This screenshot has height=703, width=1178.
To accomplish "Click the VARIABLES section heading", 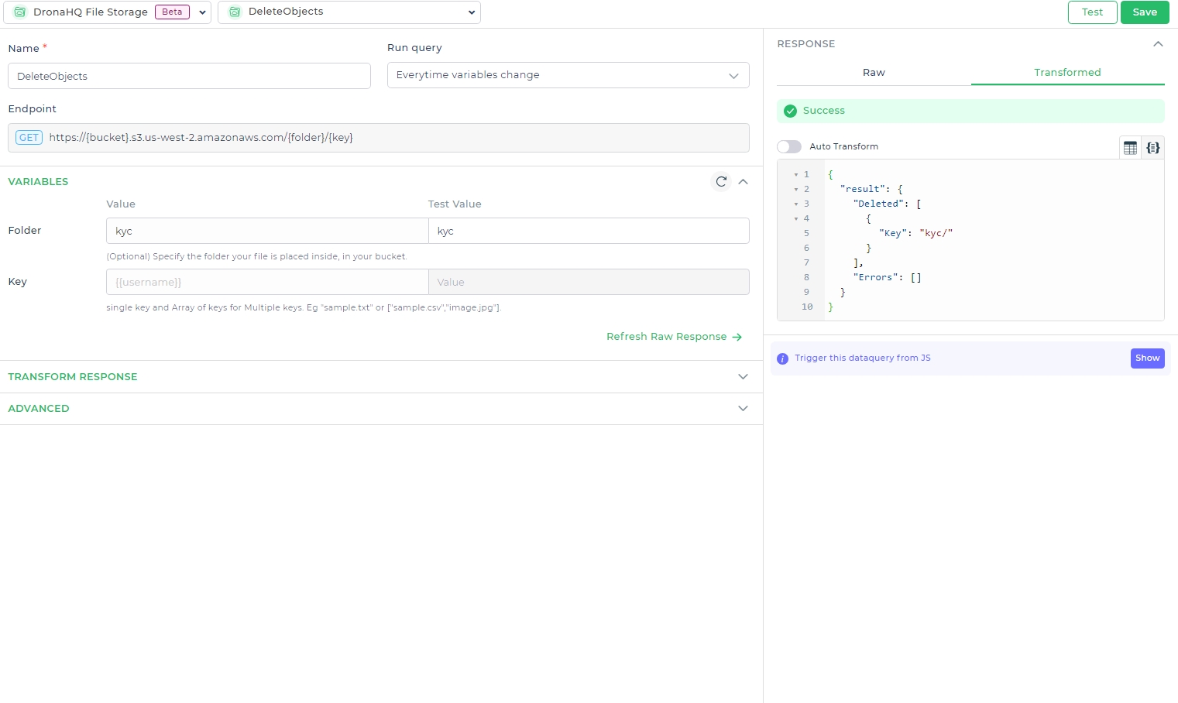I will tap(38, 182).
